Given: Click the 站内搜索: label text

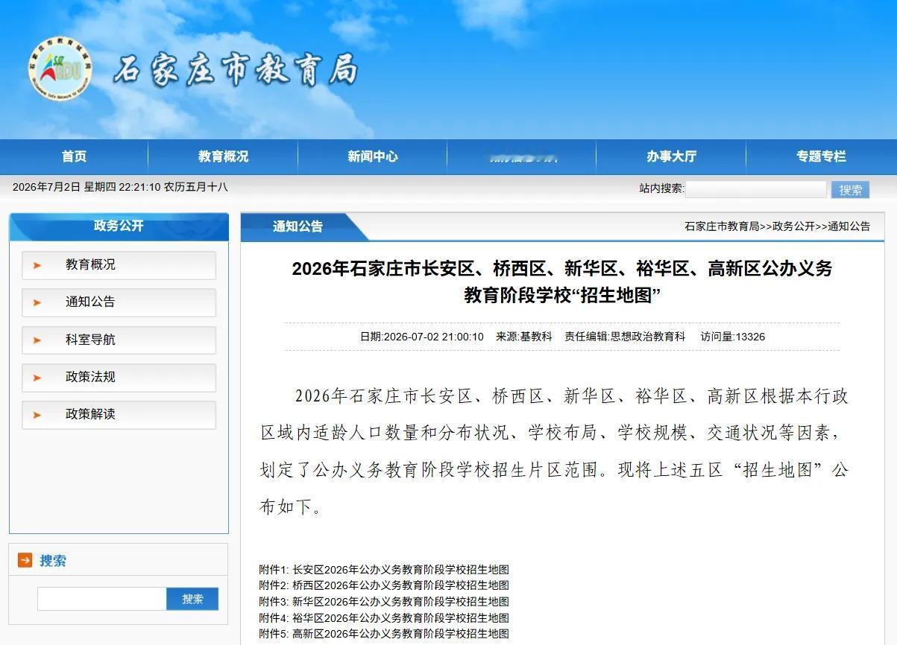Looking at the screenshot, I should (661, 188).
